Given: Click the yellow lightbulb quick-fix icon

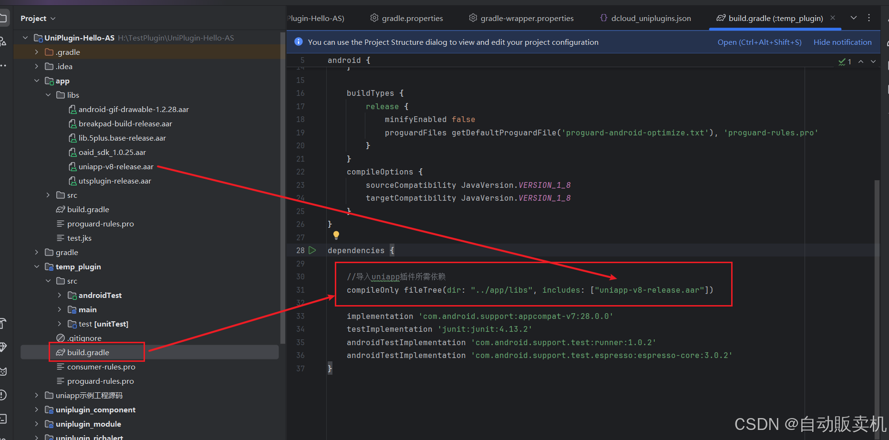Looking at the screenshot, I should click(336, 235).
